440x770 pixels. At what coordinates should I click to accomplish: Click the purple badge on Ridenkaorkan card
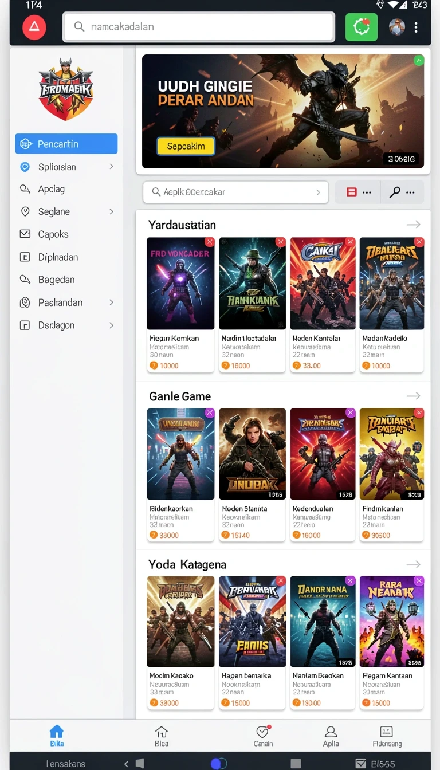point(210,412)
